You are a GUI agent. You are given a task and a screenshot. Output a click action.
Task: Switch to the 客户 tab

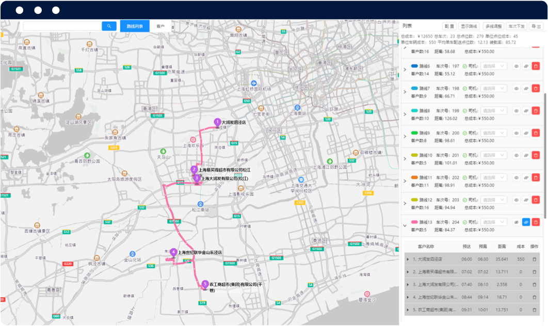pos(160,26)
